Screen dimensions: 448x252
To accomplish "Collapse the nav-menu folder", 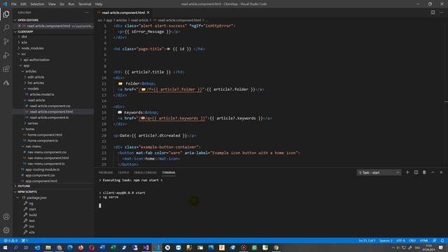I will tap(33, 146).
